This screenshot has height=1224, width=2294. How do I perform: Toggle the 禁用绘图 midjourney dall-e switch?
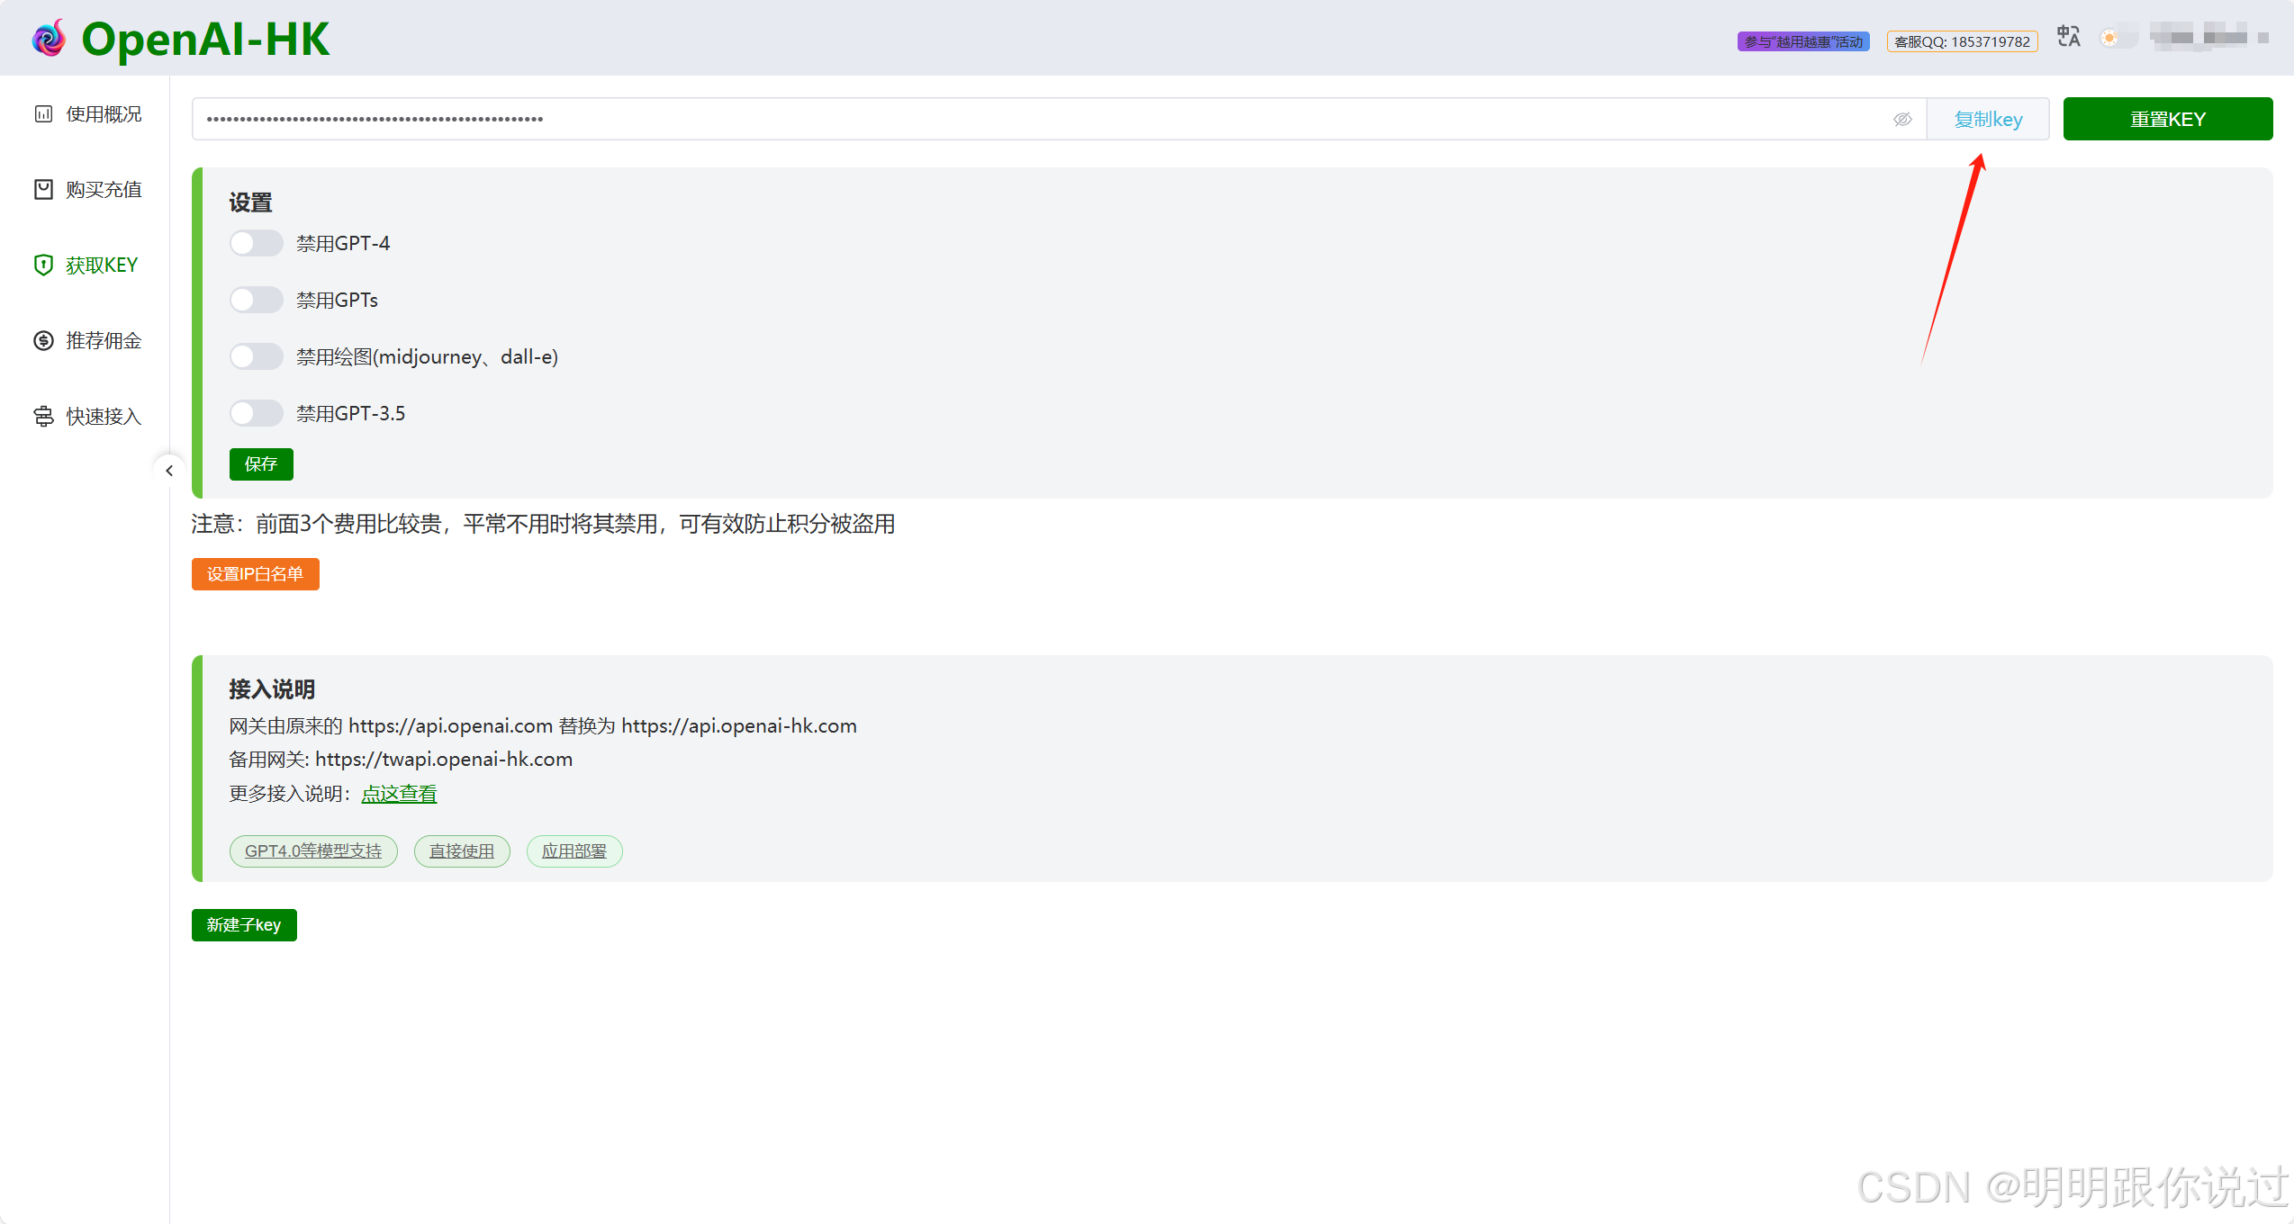[x=256, y=357]
